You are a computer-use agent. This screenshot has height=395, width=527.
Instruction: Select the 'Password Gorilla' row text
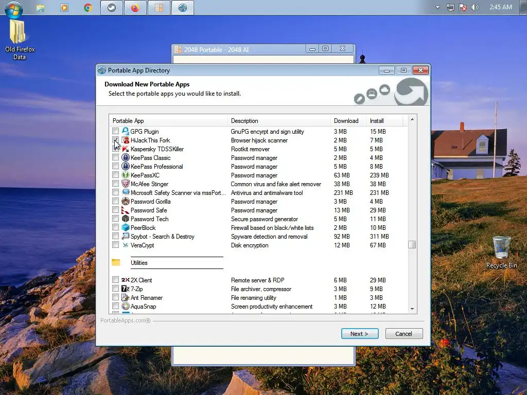click(151, 201)
